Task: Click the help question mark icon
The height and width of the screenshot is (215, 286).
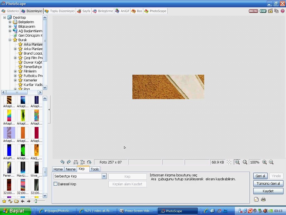Action: [x=283, y=11]
